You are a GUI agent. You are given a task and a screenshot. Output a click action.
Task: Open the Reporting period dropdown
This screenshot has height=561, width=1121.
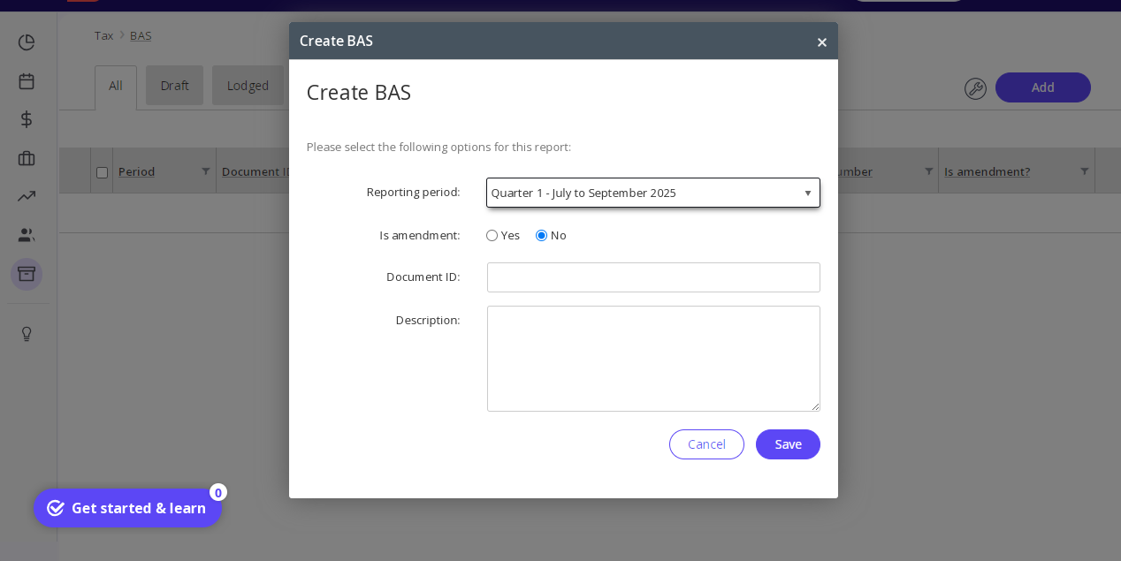[x=653, y=193]
